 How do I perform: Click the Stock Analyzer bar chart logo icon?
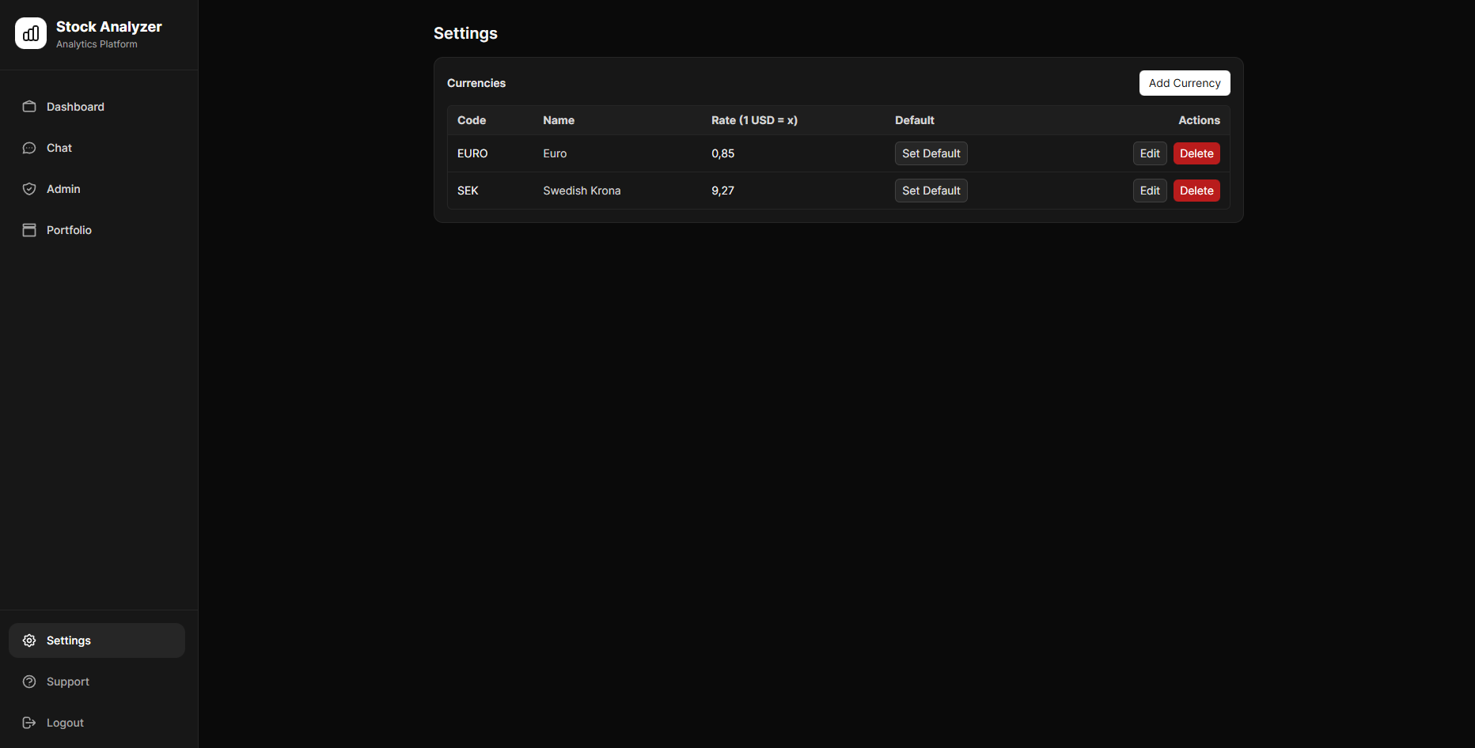30,33
